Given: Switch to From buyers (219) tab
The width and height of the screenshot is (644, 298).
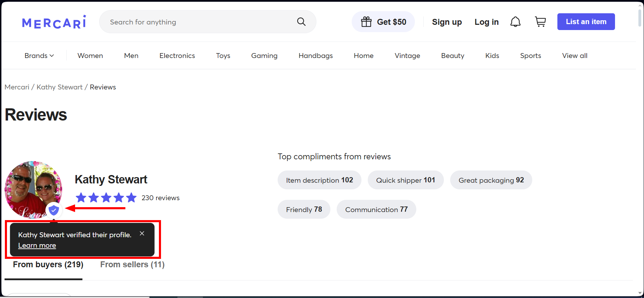Looking at the screenshot, I should pos(48,264).
